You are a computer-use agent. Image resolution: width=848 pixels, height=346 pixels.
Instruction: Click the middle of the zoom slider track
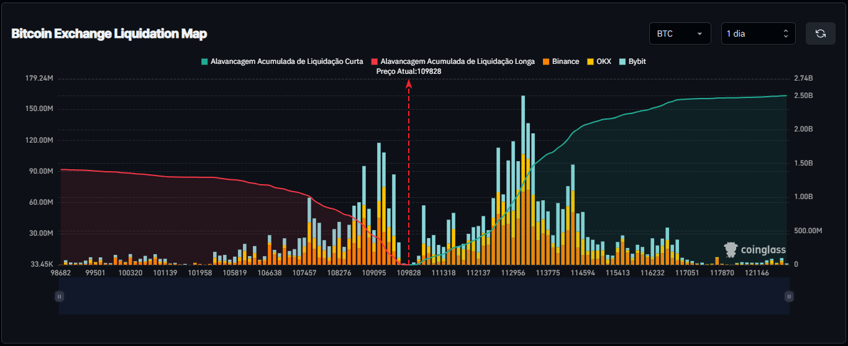[x=424, y=296]
